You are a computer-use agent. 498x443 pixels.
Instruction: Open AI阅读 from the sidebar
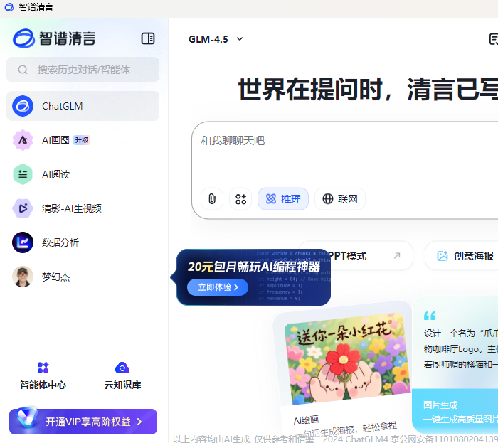pos(55,174)
